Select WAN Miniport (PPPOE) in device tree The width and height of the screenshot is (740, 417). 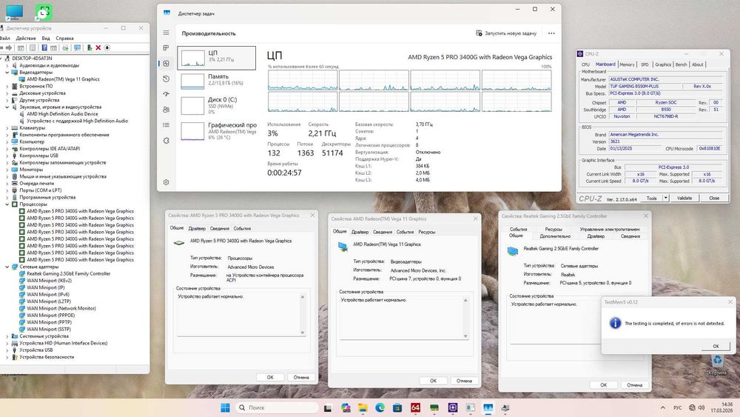click(x=50, y=316)
